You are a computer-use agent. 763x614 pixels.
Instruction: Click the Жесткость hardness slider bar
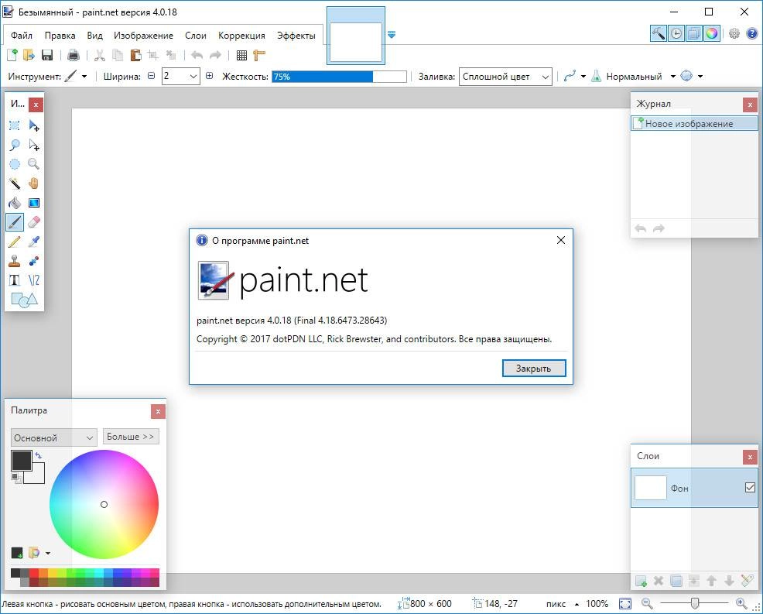click(x=339, y=77)
